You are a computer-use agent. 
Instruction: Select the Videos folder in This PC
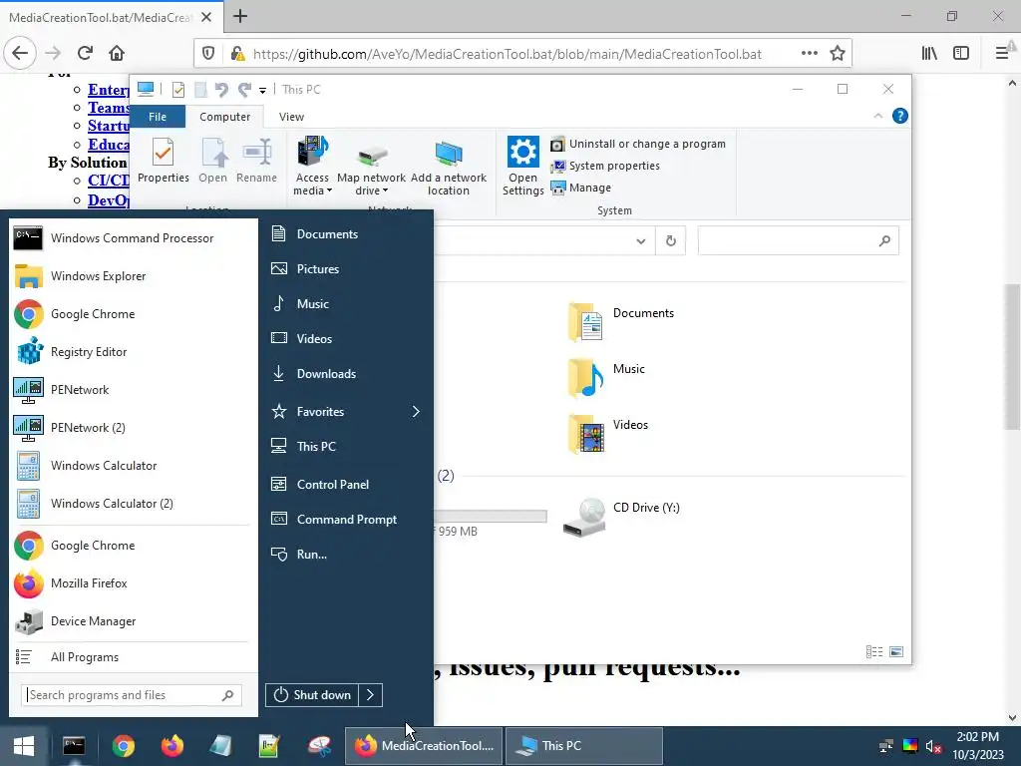[x=608, y=433]
